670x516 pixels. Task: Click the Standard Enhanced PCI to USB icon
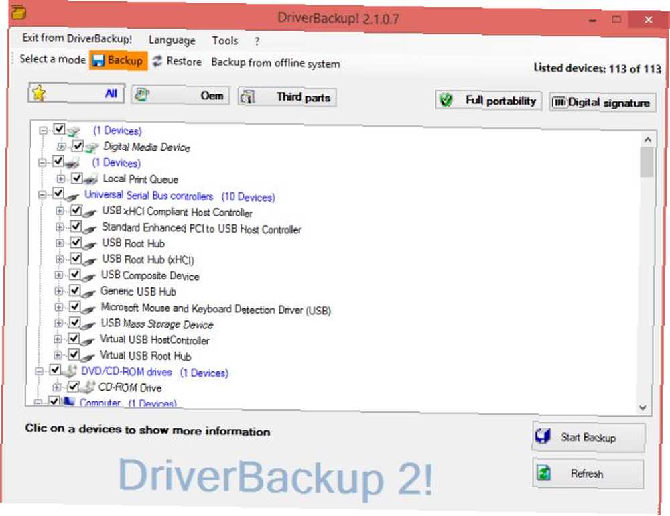(90, 229)
